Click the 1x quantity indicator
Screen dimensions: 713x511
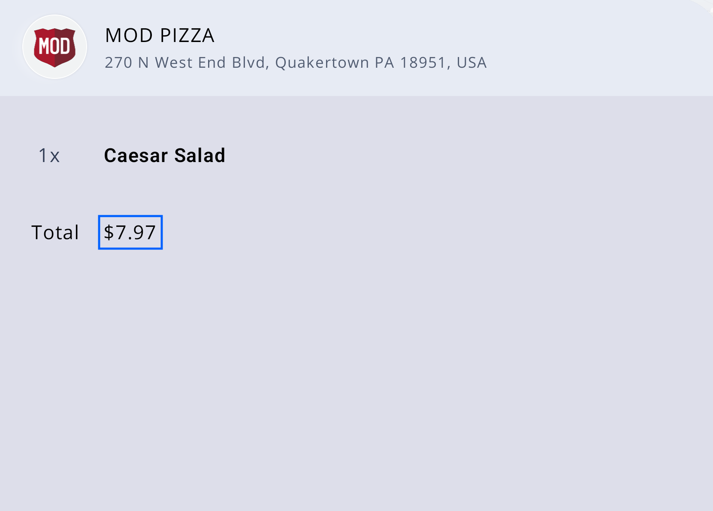click(49, 156)
